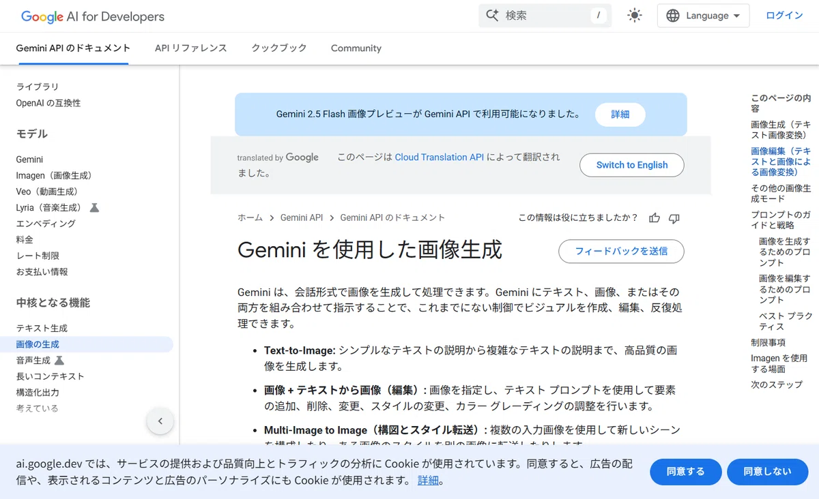Select the Gemini API のドキュメント tab

(73, 48)
